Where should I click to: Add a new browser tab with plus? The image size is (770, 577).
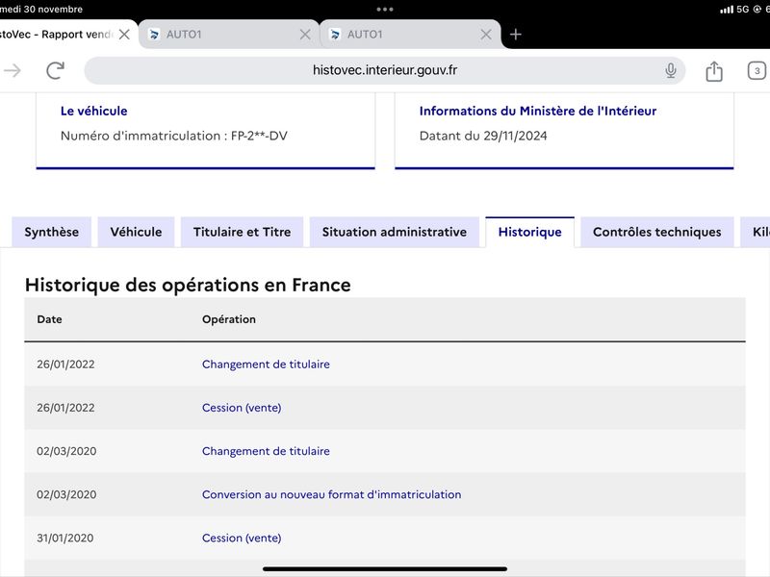pyautogui.click(x=515, y=35)
